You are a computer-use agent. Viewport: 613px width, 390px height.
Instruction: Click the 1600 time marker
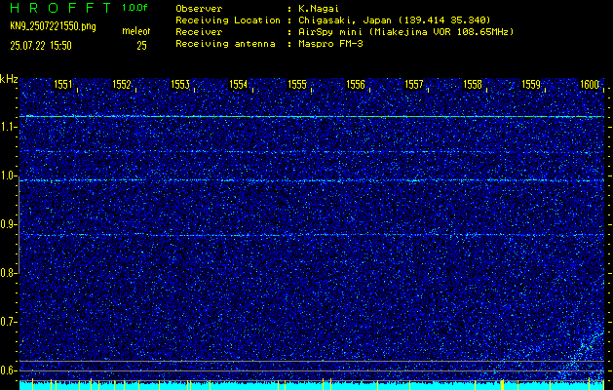590,85
